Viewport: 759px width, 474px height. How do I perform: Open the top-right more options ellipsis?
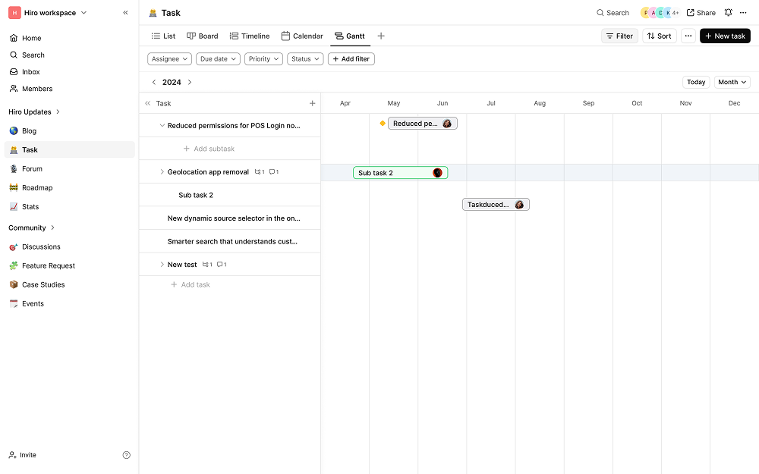(x=743, y=13)
